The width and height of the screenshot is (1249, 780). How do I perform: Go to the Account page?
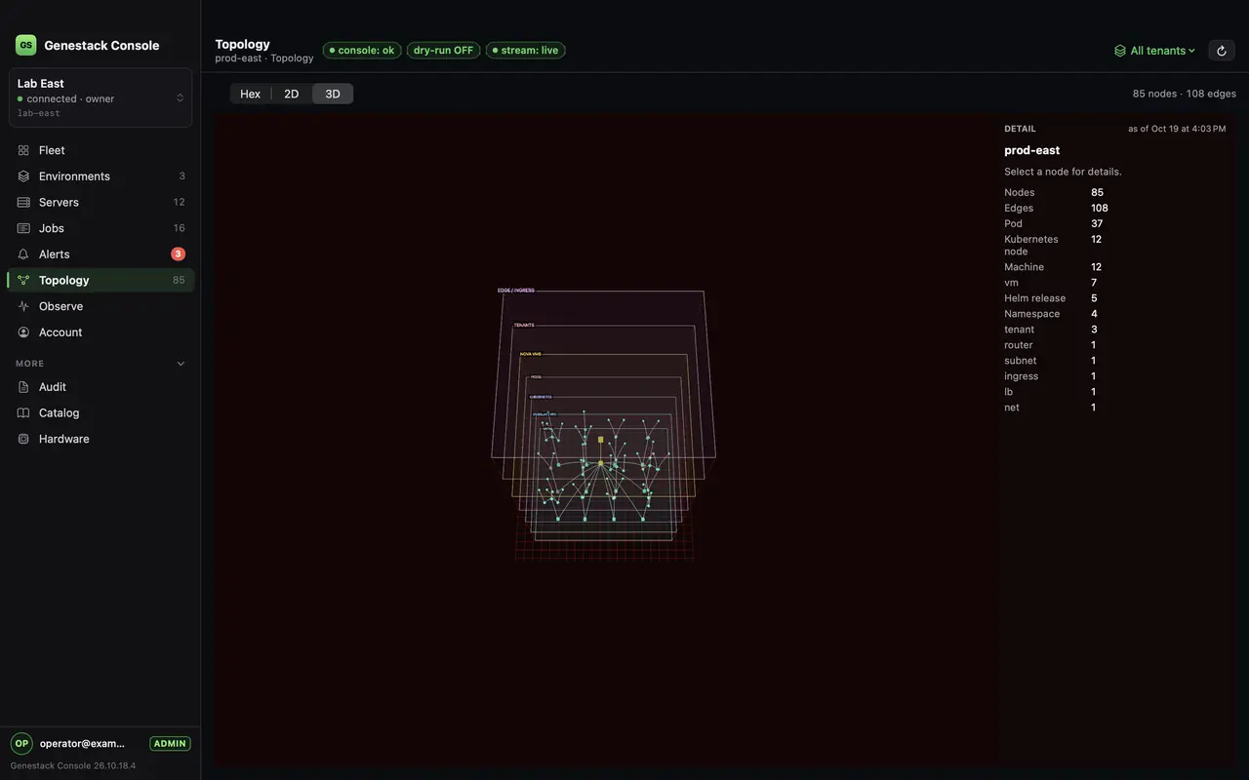tap(101, 332)
